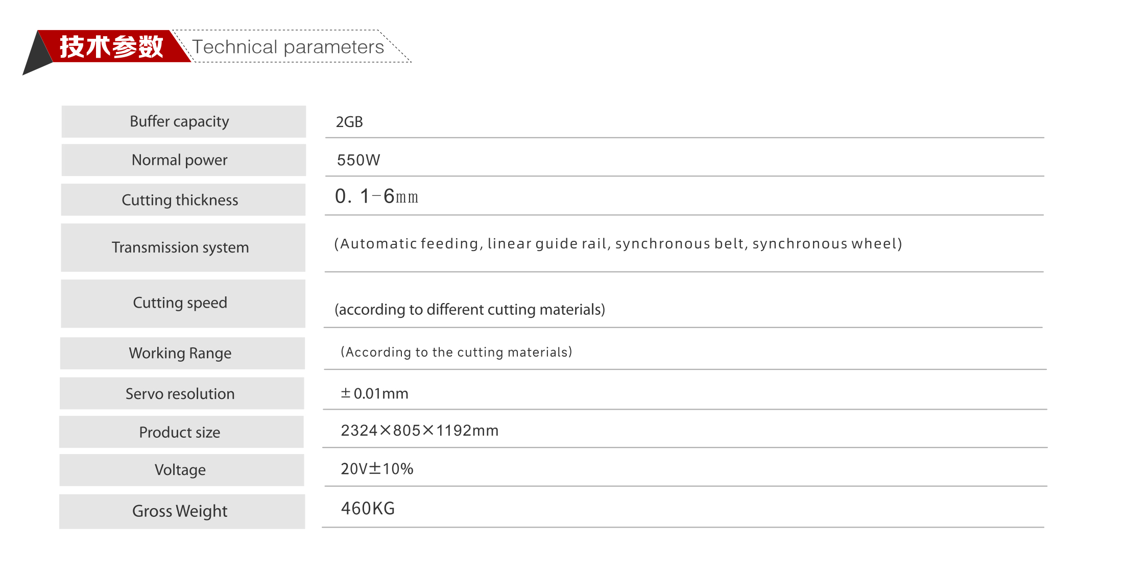
Task: Select the Voltage label cell
Action: click(182, 470)
